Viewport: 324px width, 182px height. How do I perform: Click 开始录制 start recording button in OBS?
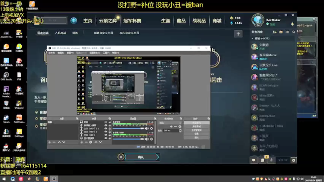[196, 126]
